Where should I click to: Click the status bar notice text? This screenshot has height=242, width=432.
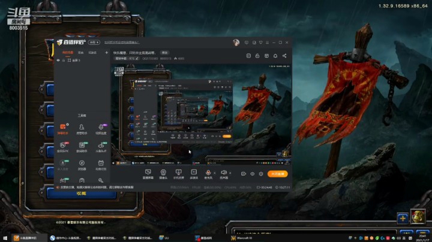coord(97,187)
